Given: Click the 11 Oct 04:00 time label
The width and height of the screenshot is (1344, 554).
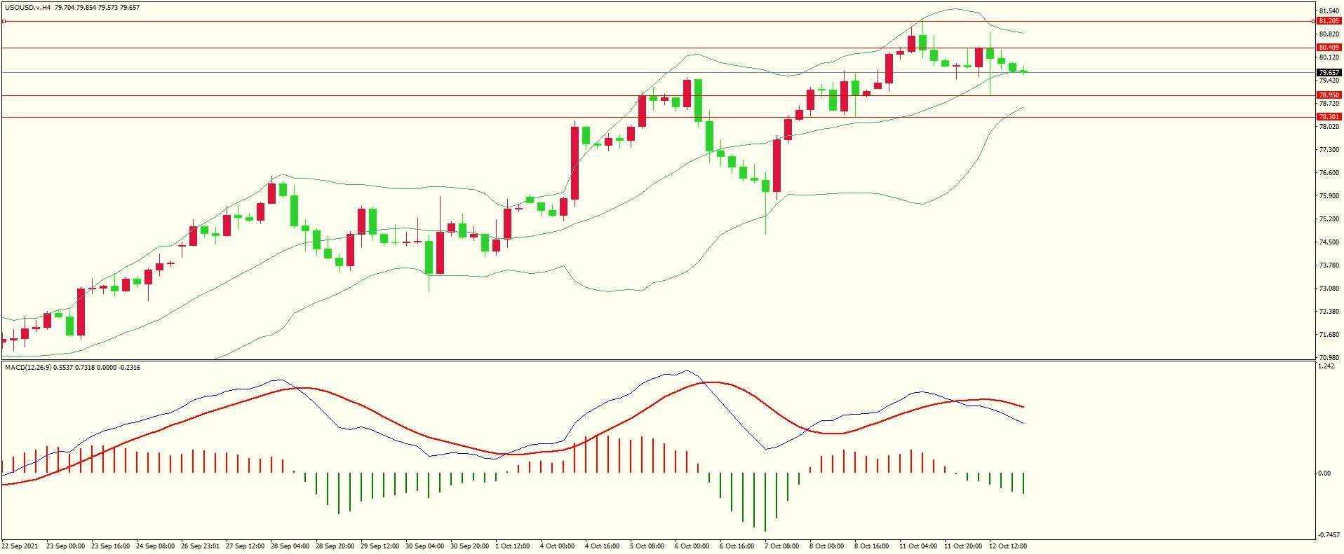Looking at the screenshot, I should (918, 546).
